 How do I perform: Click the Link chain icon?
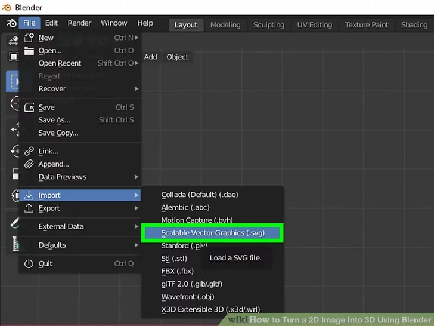pos(29,152)
